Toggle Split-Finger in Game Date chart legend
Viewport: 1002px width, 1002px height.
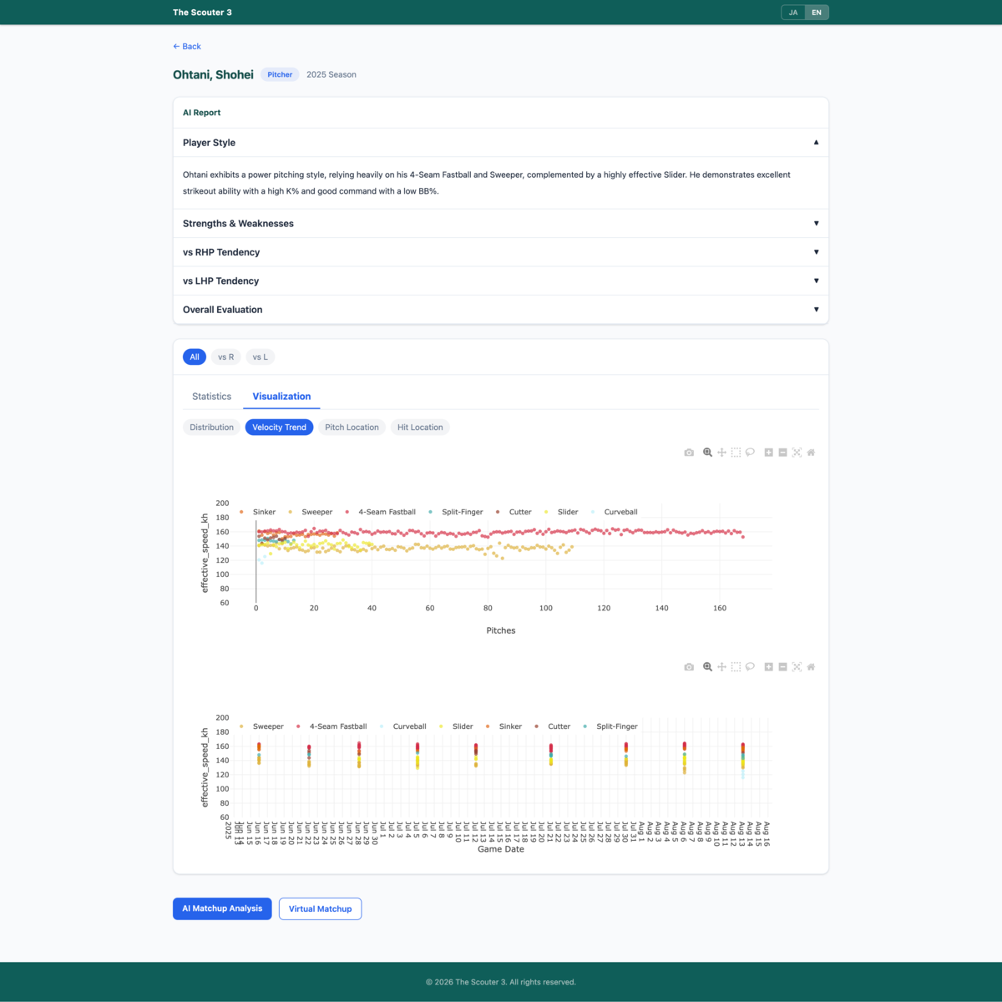(610, 726)
